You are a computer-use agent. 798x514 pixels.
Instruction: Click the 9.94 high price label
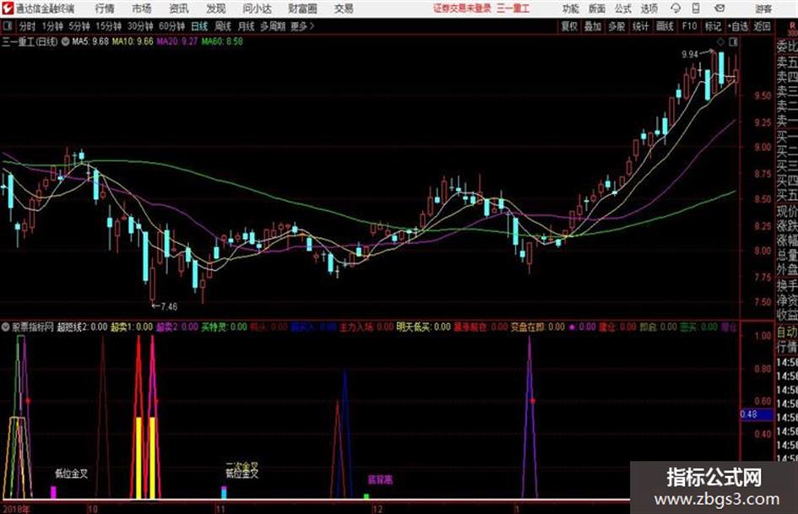click(x=690, y=55)
